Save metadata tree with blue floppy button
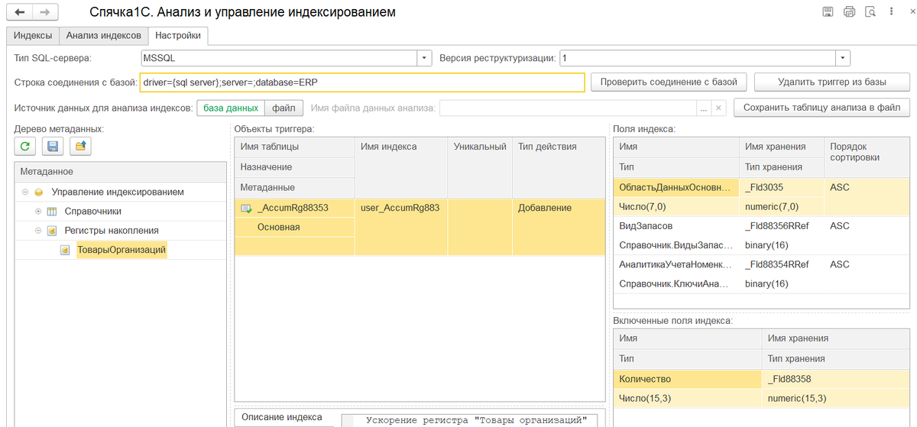The width and height of the screenshot is (917, 427). pos(53,146)
